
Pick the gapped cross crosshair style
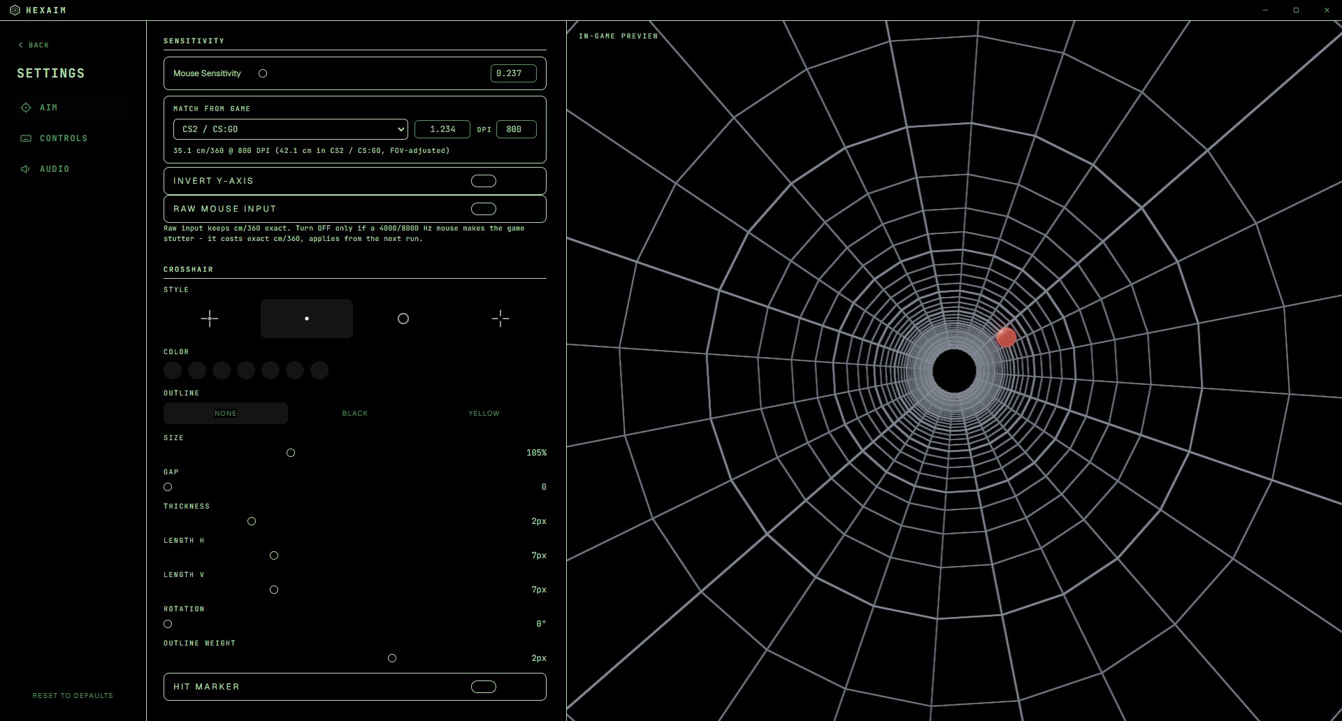click(x=500, y=319)
